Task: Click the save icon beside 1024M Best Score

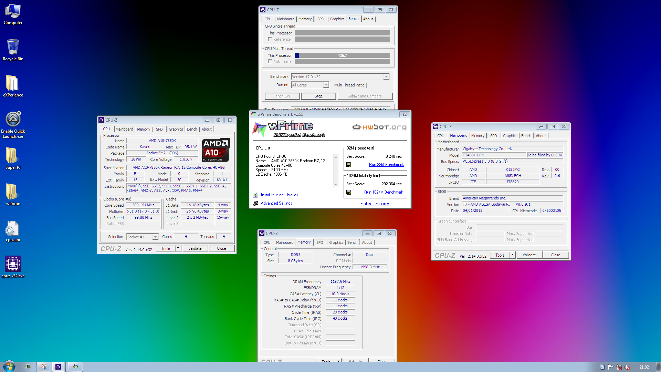Action: coord(349,192)
